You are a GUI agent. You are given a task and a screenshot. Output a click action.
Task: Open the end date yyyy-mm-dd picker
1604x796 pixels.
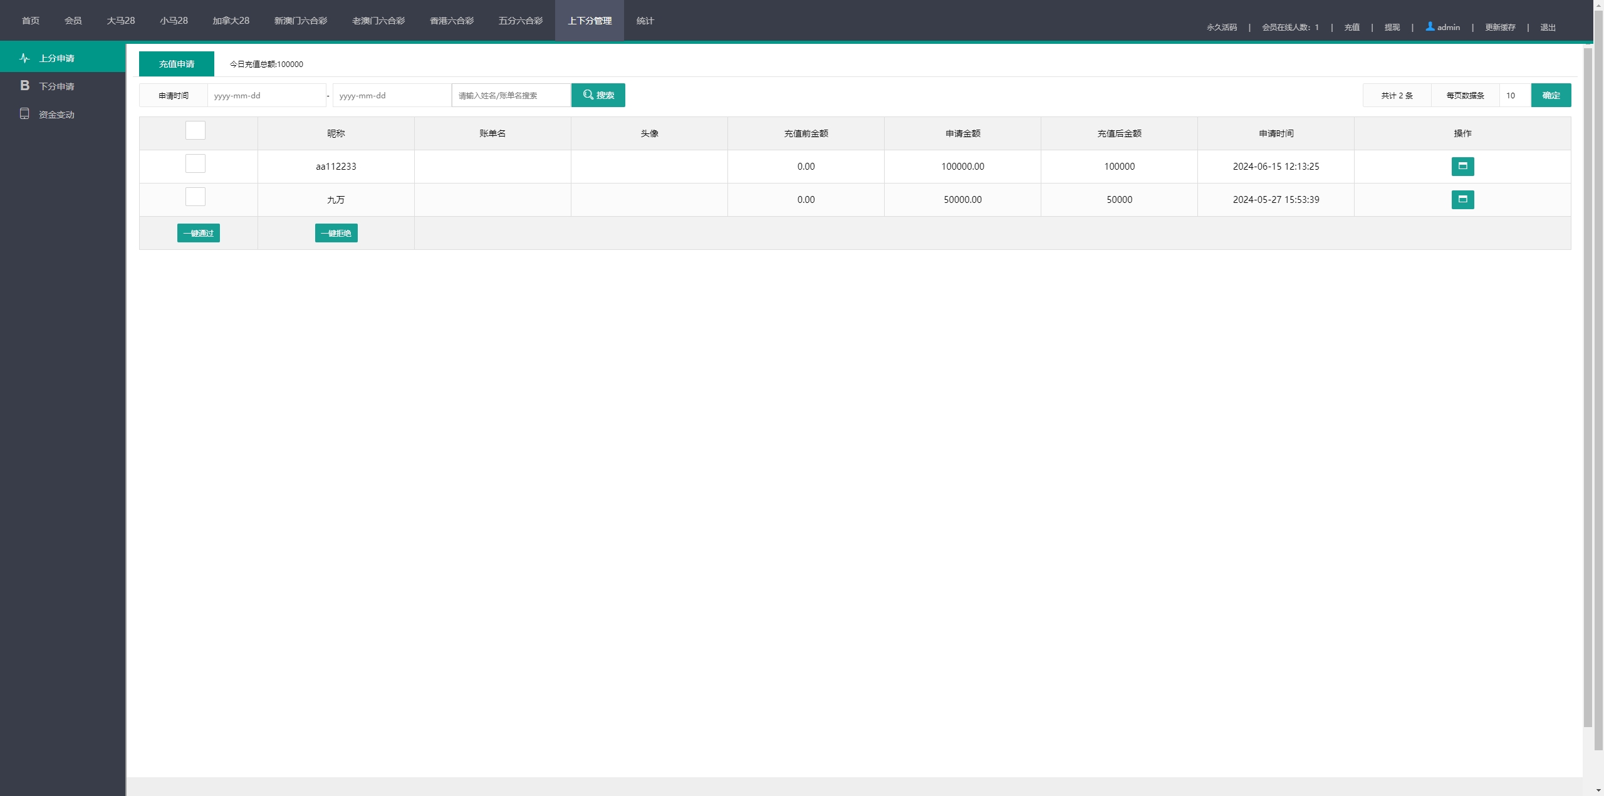[392, 96]
